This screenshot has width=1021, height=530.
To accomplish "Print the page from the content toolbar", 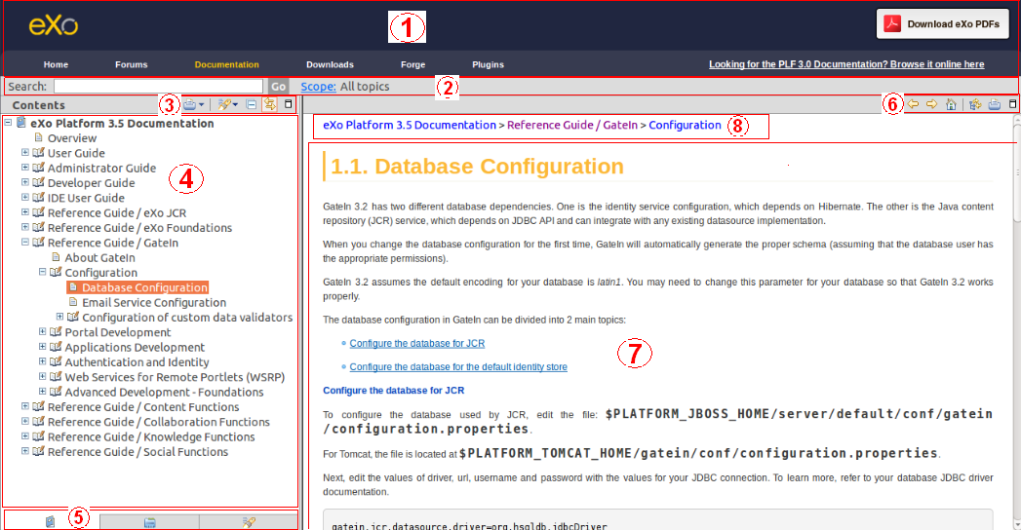I will click(995, 104).
